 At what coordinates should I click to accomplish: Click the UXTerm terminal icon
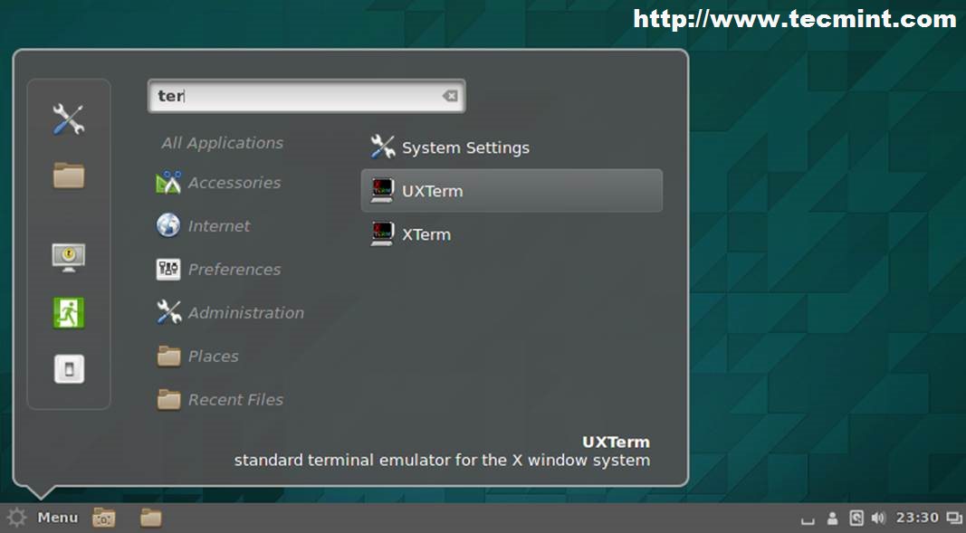(383, 191)
